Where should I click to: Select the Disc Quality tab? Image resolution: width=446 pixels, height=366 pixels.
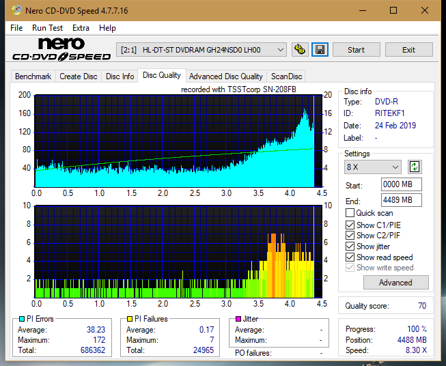(162, 75)
